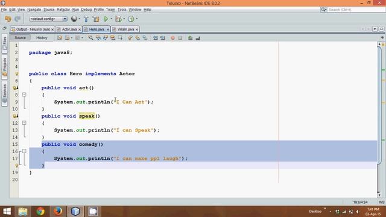Click the maximize editor window icon
386x217 pixels.
point(381,29)
